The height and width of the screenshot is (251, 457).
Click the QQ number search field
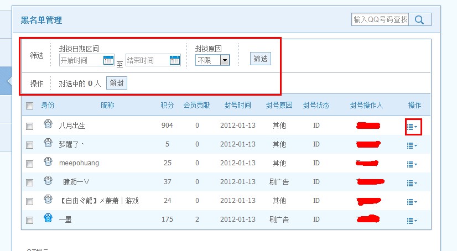click(x=380, y=19)
